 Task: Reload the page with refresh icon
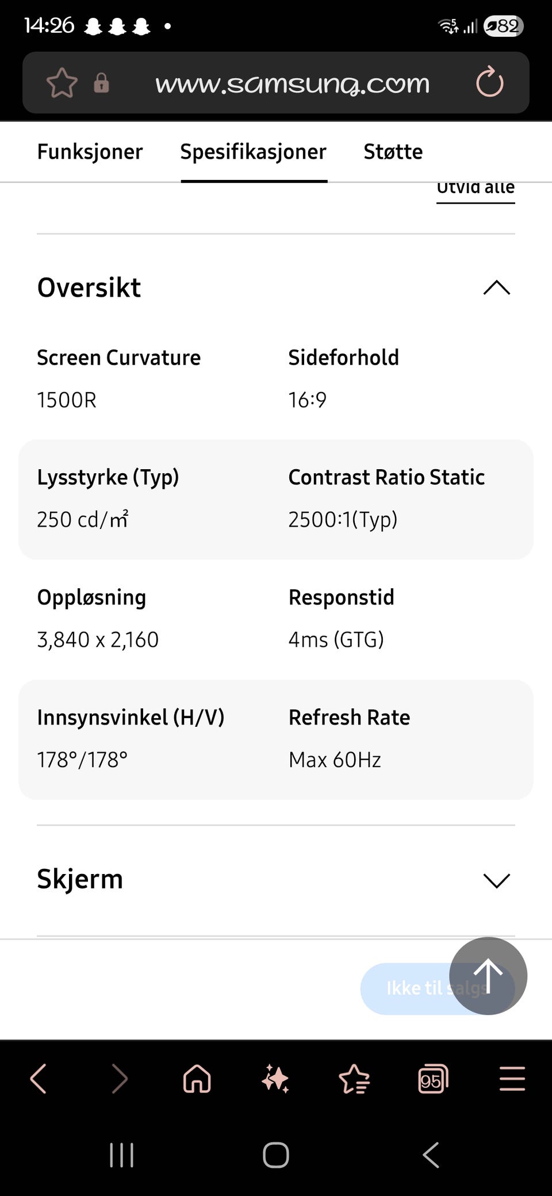tap(489, 82)
